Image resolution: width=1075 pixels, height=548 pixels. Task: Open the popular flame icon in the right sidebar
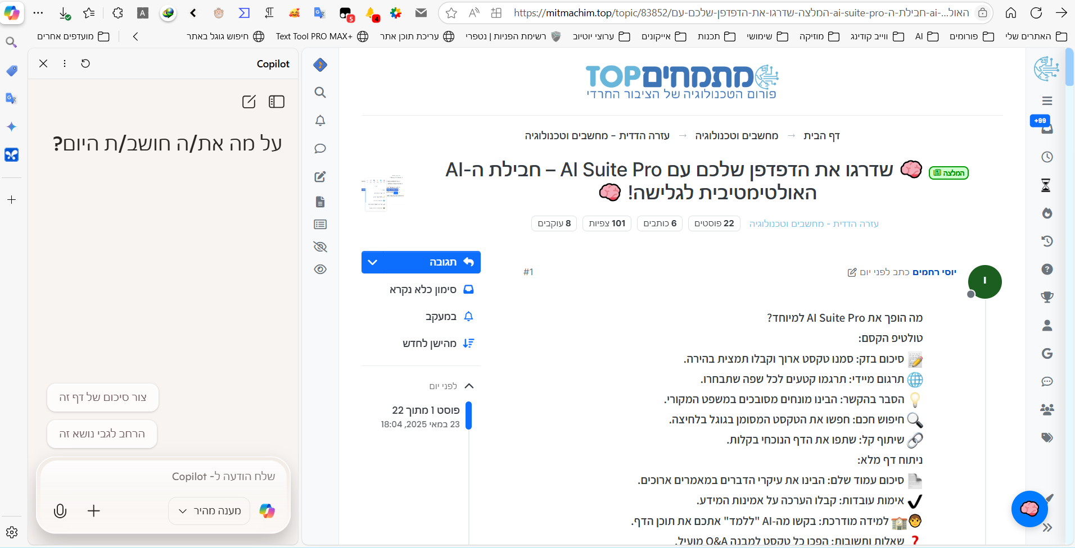click(1047, 213)
